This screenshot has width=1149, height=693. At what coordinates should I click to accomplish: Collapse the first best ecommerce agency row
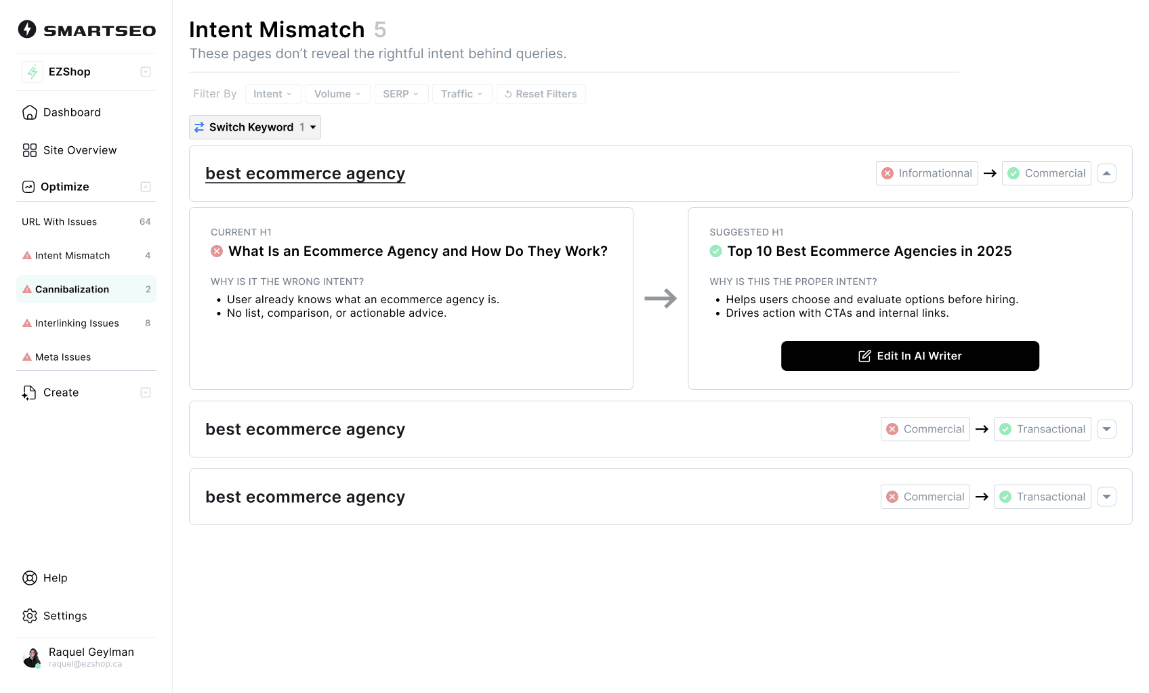[x=1106, y=173]
